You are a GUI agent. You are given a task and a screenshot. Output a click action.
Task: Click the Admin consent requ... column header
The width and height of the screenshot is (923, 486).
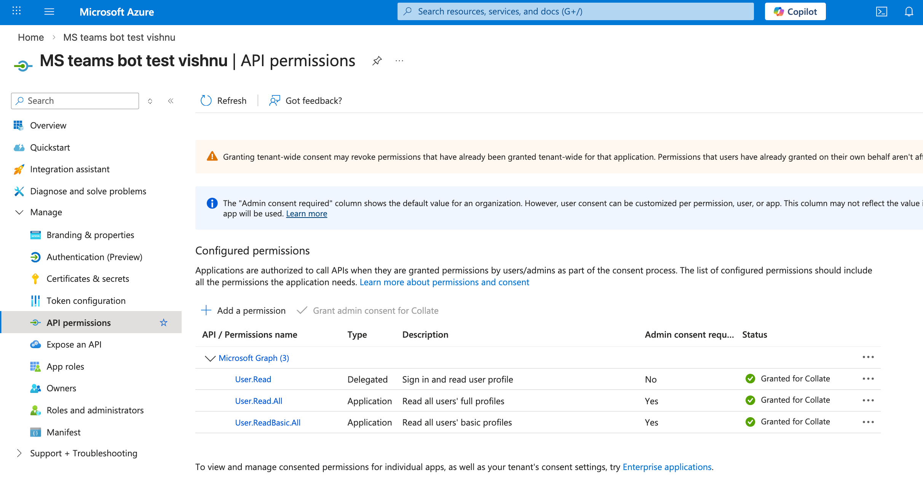click(689, 335)
